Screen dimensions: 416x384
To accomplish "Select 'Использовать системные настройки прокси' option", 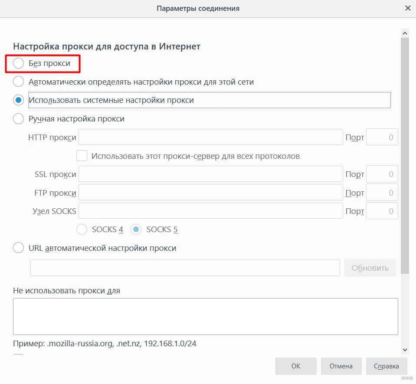I will (x=18, y=100).
